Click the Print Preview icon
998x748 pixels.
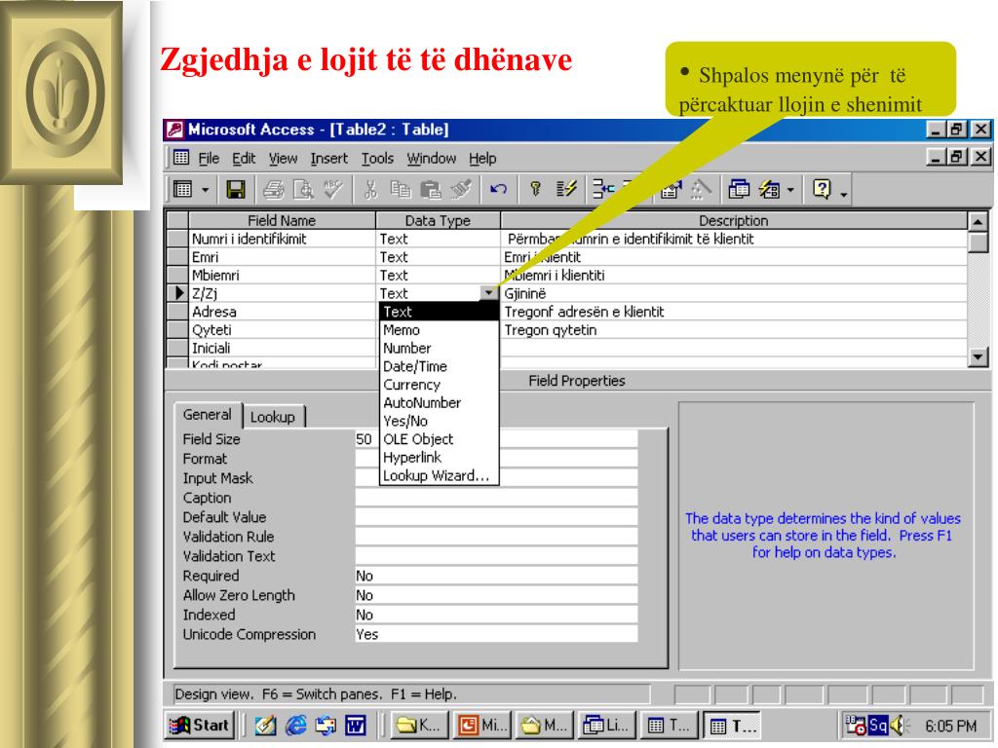pyautogui.click(x=303, y=190)
